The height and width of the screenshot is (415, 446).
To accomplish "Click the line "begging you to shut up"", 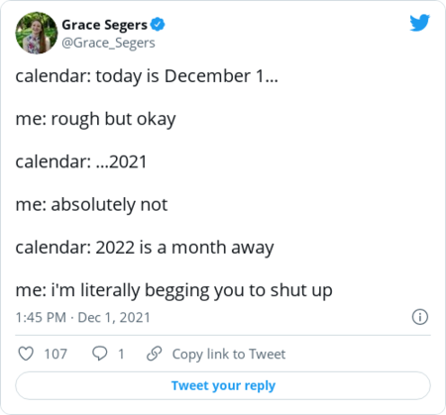I will tap(239, 290).
